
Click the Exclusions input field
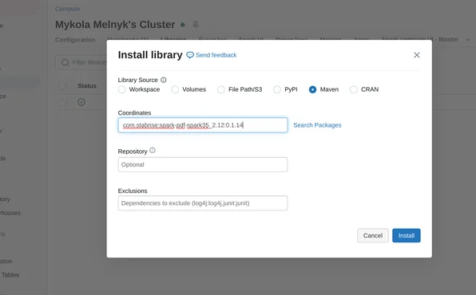(203, 203)
